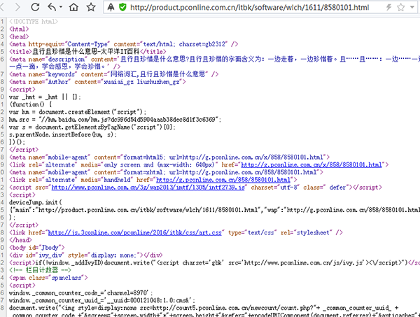This screenshot has height=317, width=420.
Task: Open the x/858/8580101.html alternate link
Action: [311, 165]
